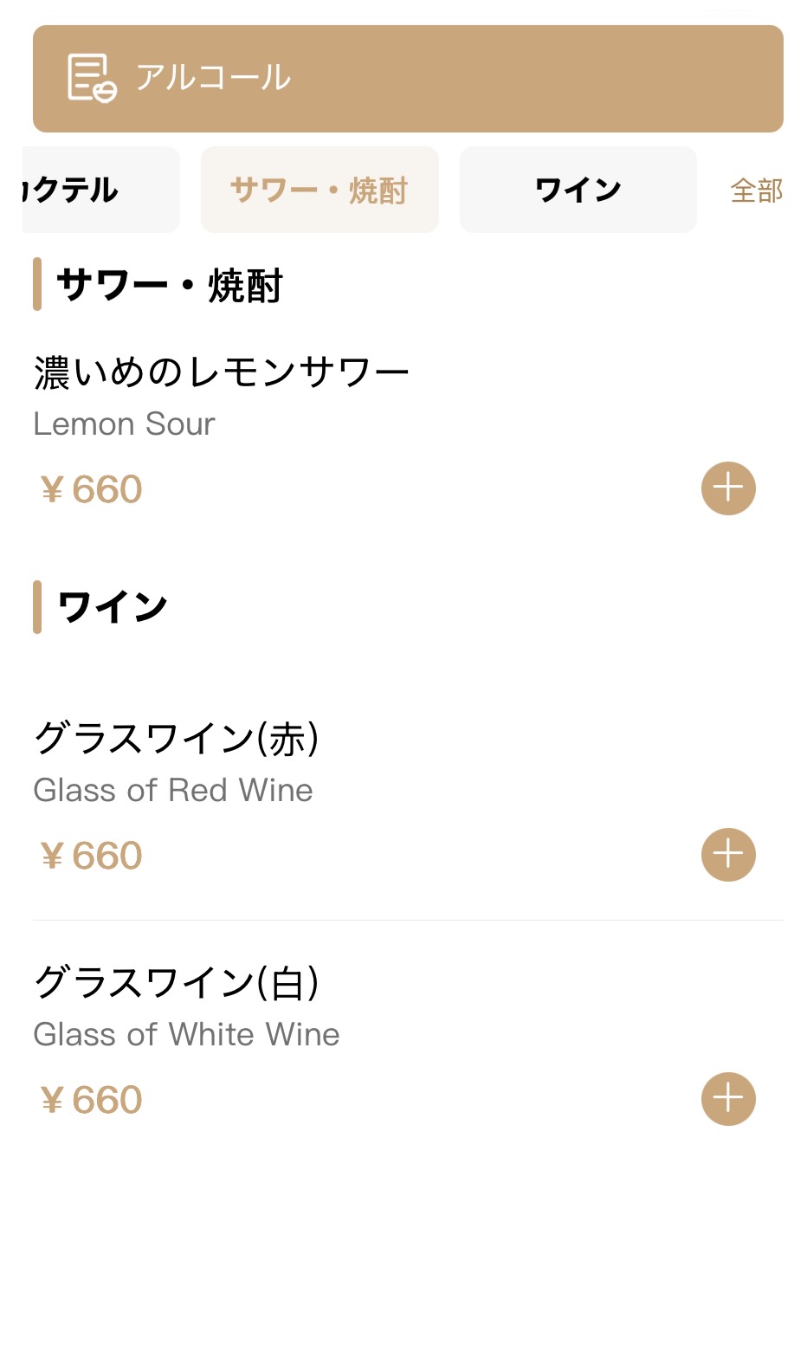Viewport: 807px width, 1345px height.
Task: Switch to the カクテル tab
Action: [100, 190]
